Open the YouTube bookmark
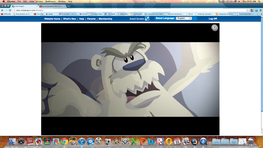This screenshot has width=263, height=148. (x=39, y=14)
